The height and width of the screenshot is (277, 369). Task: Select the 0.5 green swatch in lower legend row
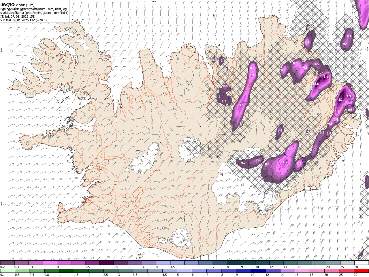click(x=37, y=271)
